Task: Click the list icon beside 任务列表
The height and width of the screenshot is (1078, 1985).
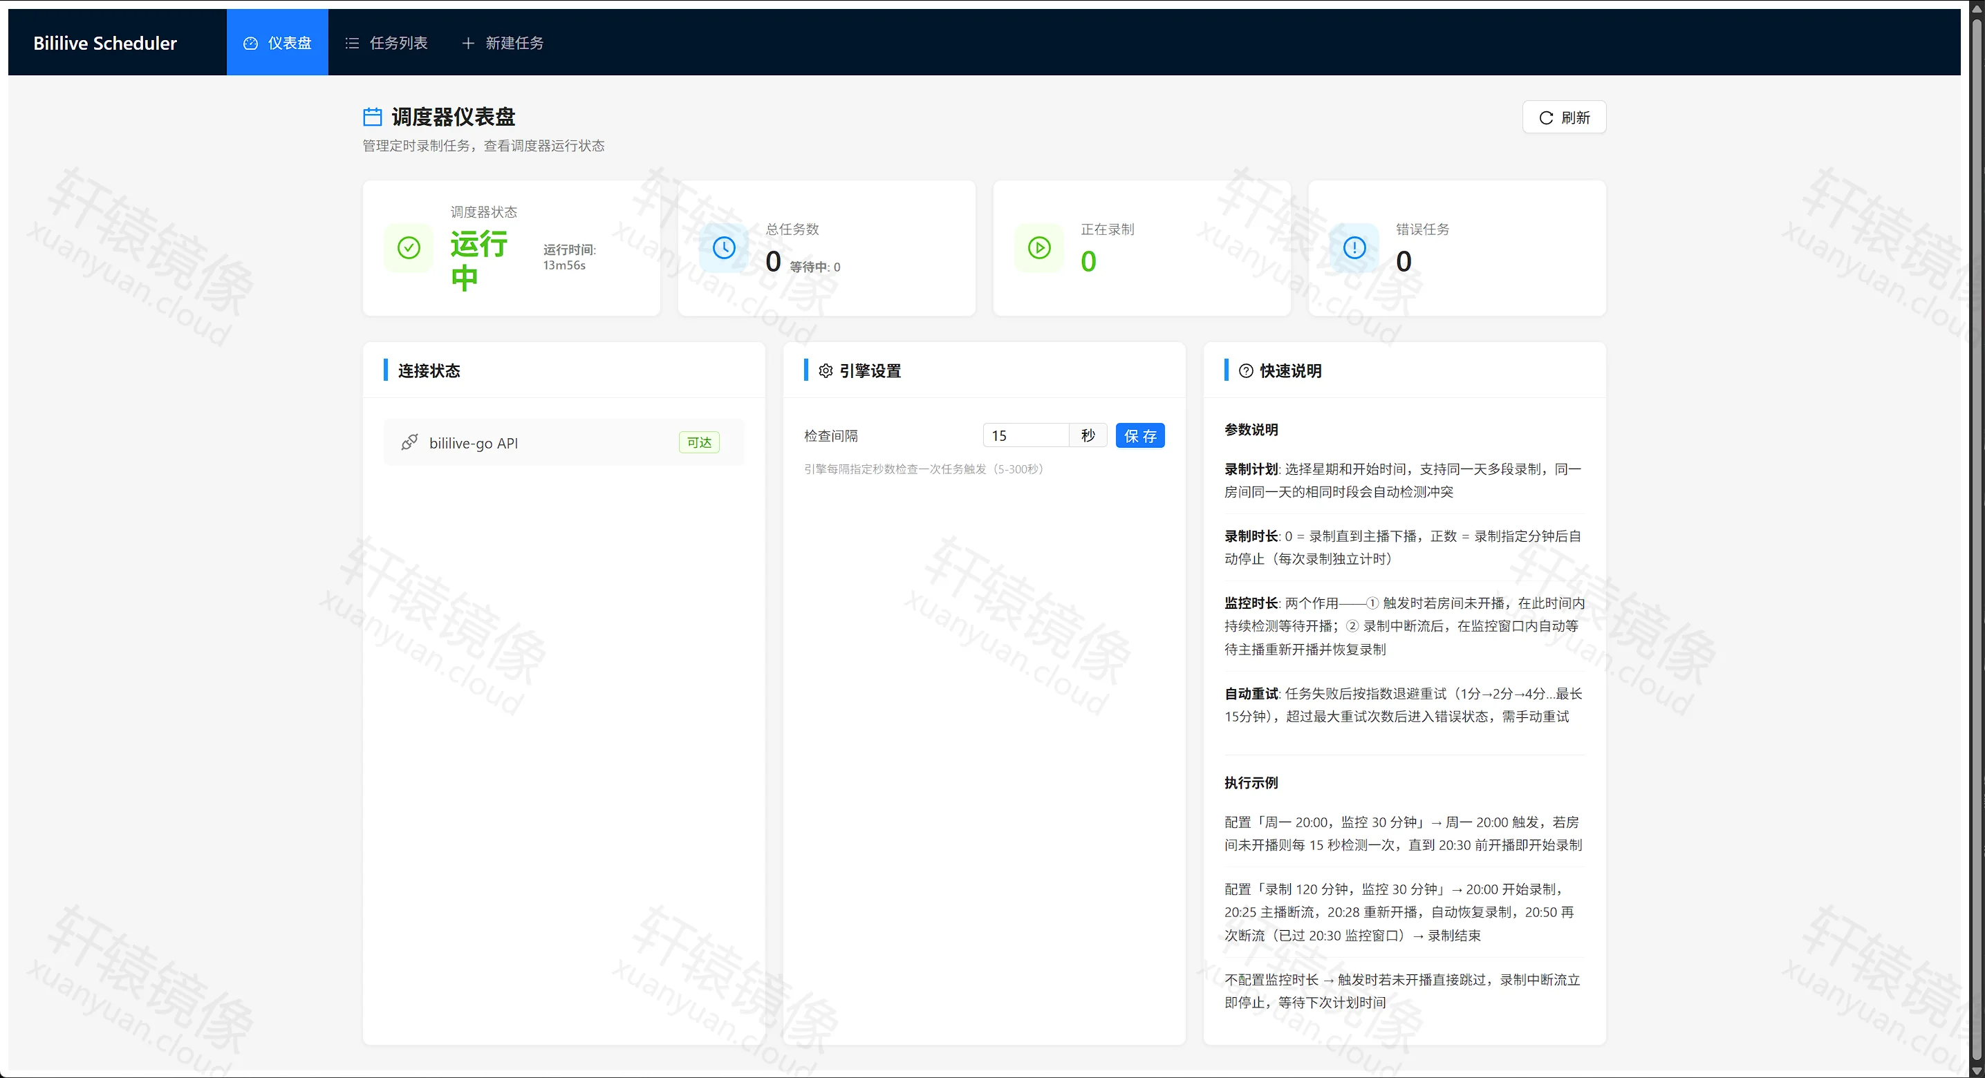Action: (352, 43)
